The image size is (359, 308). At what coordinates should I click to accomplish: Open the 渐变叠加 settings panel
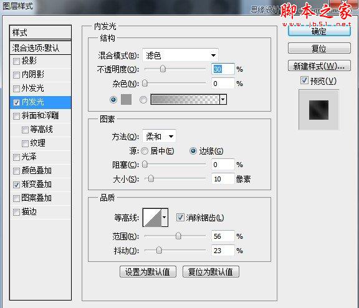coord(36,185)
